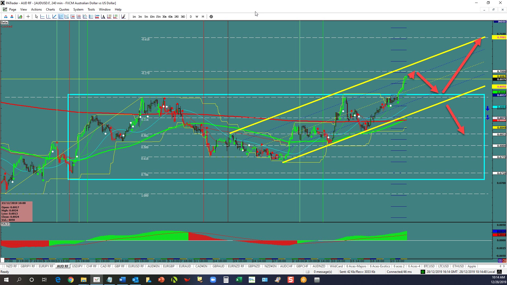
Task: Switch to the NZD RF tab
Action: pos(11,266)
